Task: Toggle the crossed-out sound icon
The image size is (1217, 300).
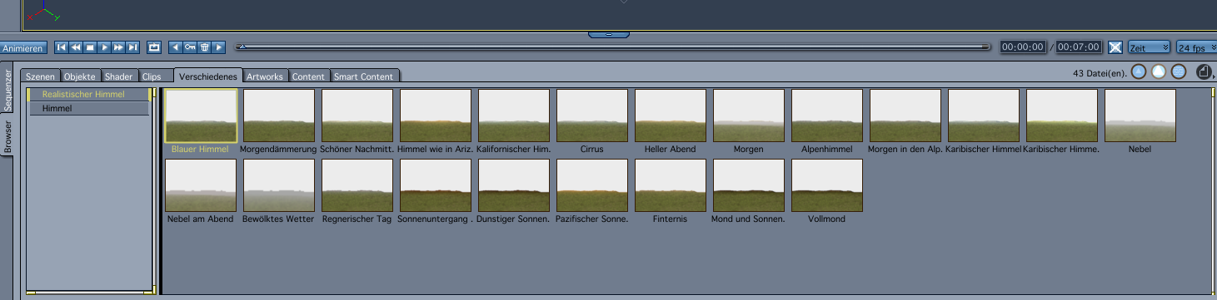Action: 1115,47
